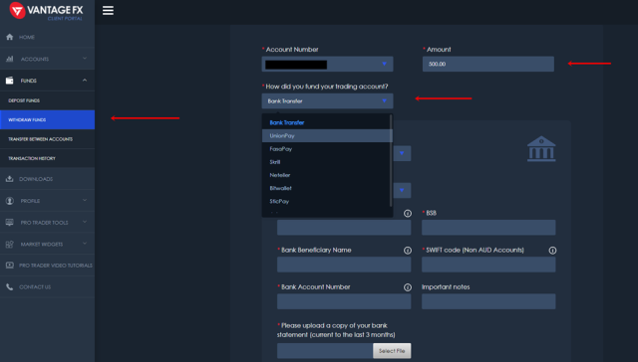Open the Account Number dropdown
638x362 pixels.
[327, 64]
